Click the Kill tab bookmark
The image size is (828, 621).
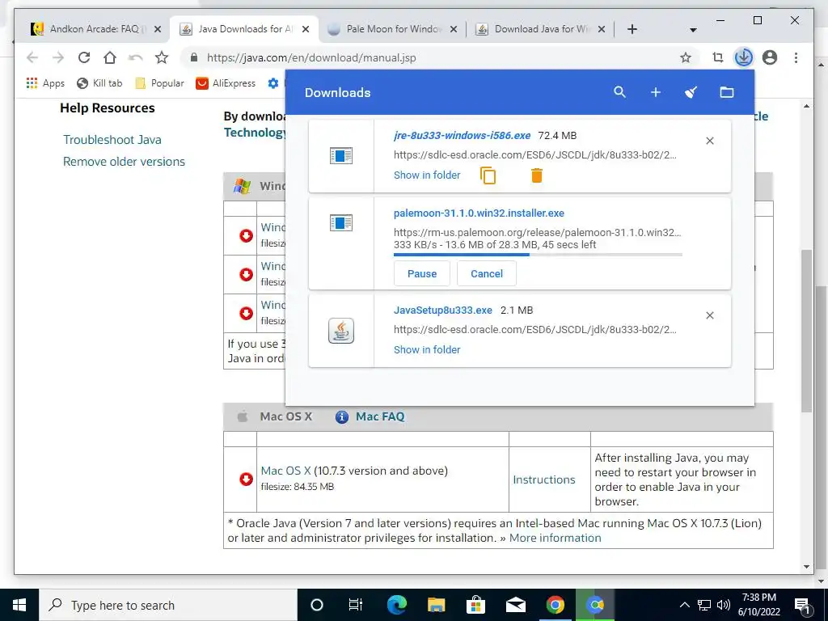99,83
